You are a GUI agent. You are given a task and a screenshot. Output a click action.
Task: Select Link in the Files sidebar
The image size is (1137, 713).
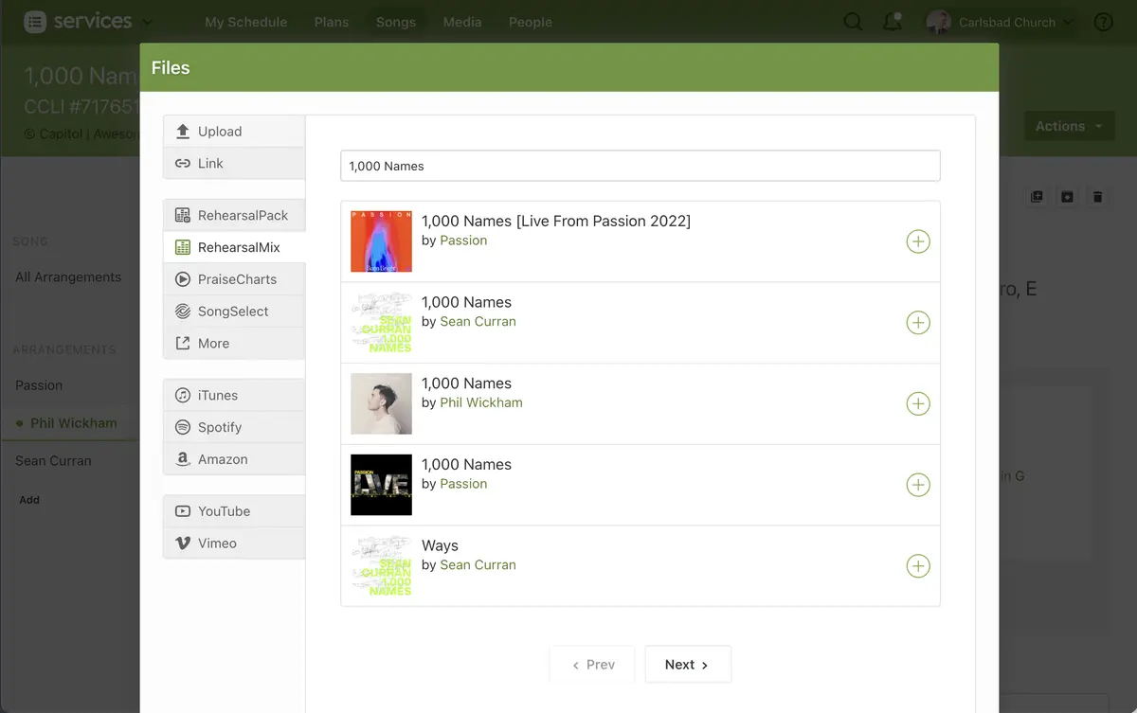(x=234, y=163)
